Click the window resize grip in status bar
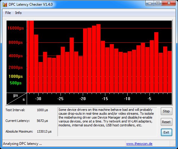This screenshot has height=149, width=178. point(174,145)
